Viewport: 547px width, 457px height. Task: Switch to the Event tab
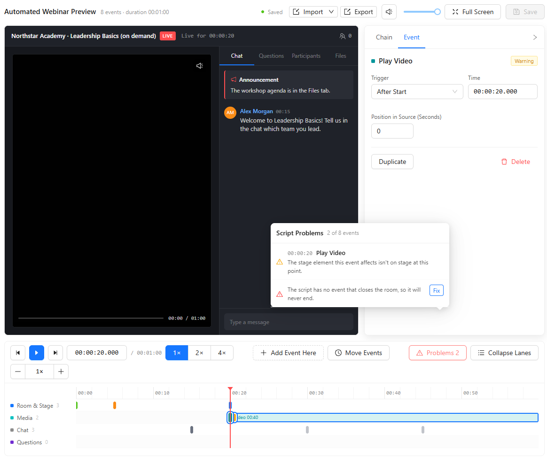pyautogui.click(x=411, y=37)
